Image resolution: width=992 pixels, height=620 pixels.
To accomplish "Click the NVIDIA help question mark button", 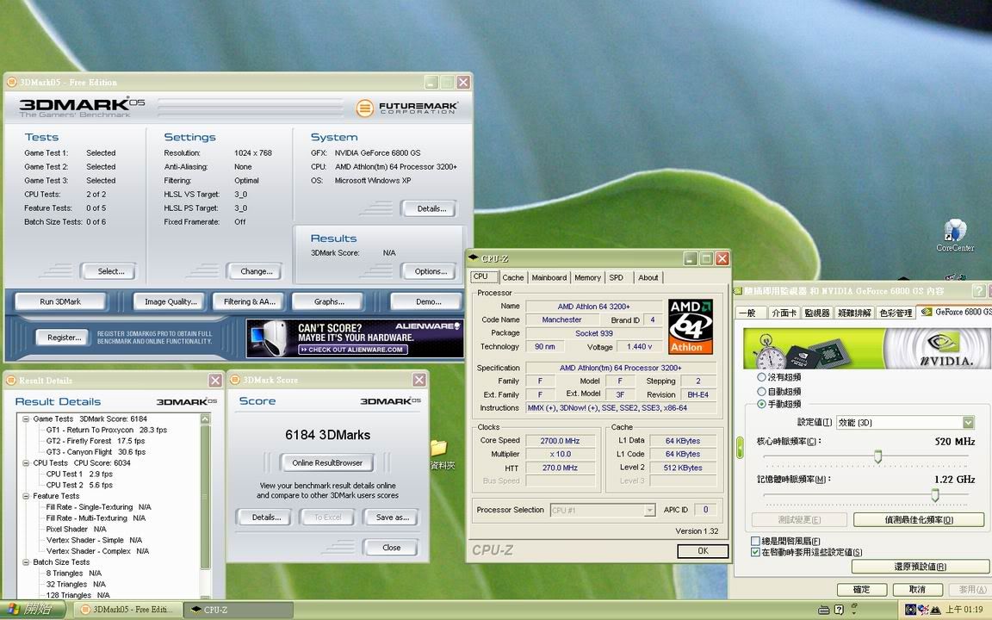I will 977,291.
